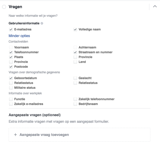This screenshot has height=142, width=160.
Task: Click Minder opties link
Action: pyautogui.click(x=19, y=36)
